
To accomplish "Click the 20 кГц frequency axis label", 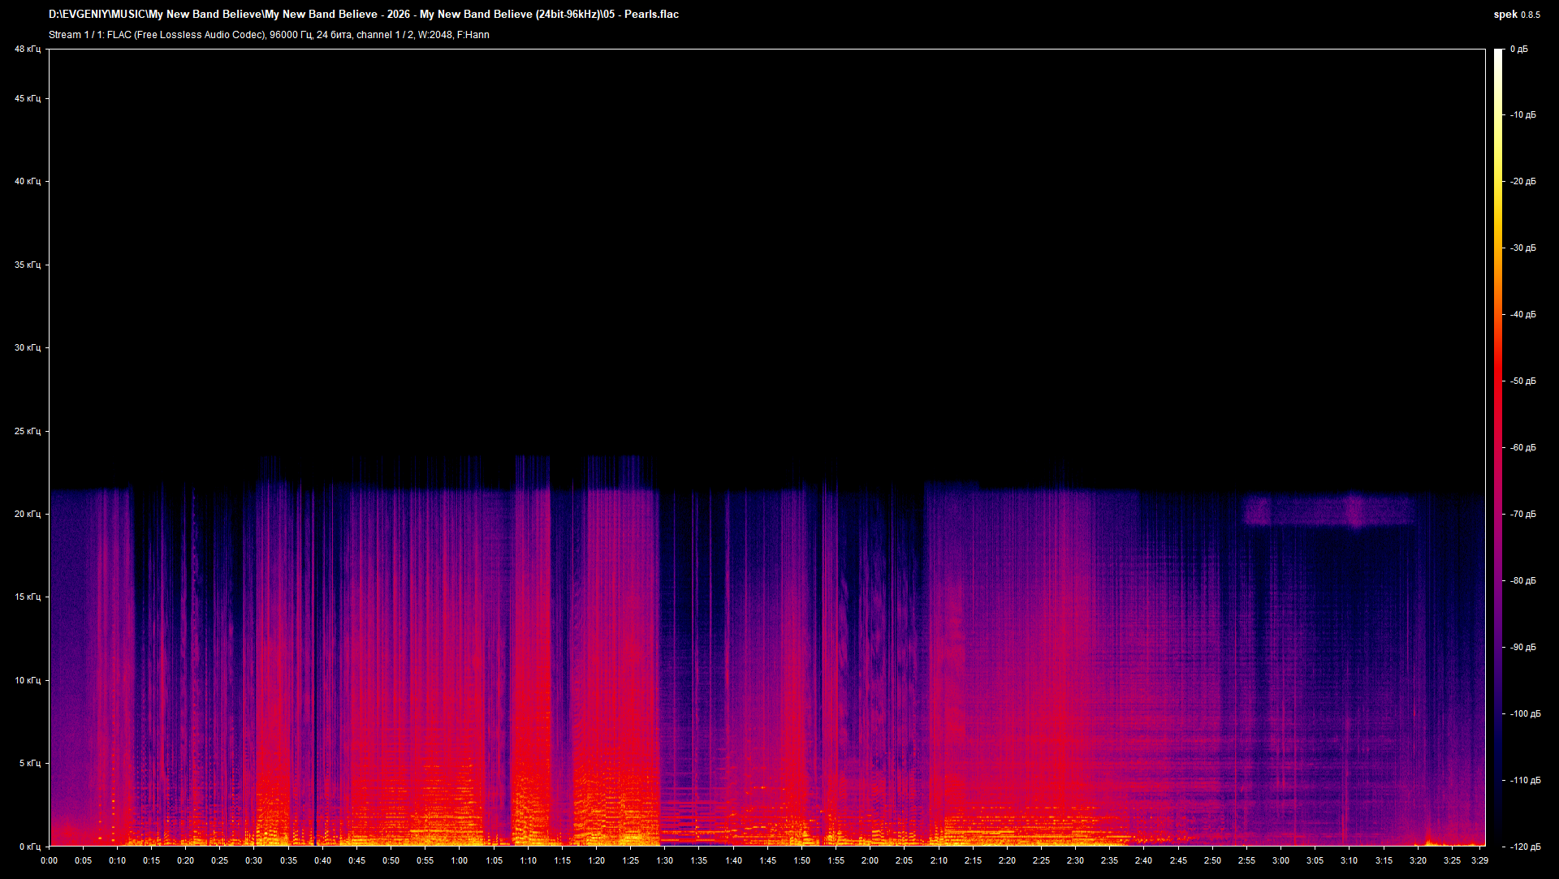I will (x=28, y=514).
